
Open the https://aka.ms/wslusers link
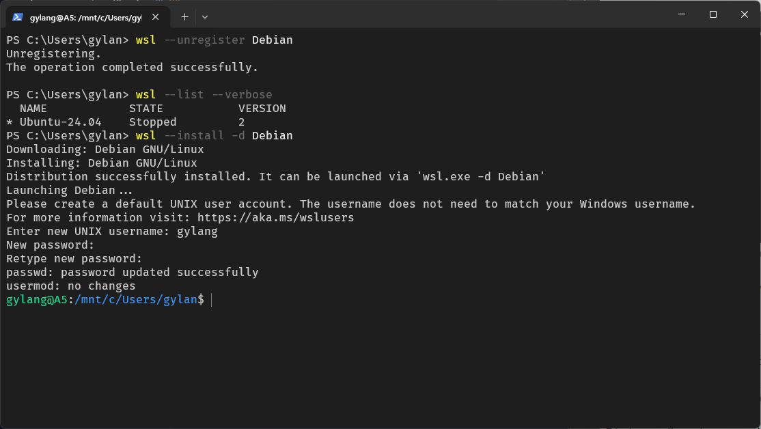point(275,217)
